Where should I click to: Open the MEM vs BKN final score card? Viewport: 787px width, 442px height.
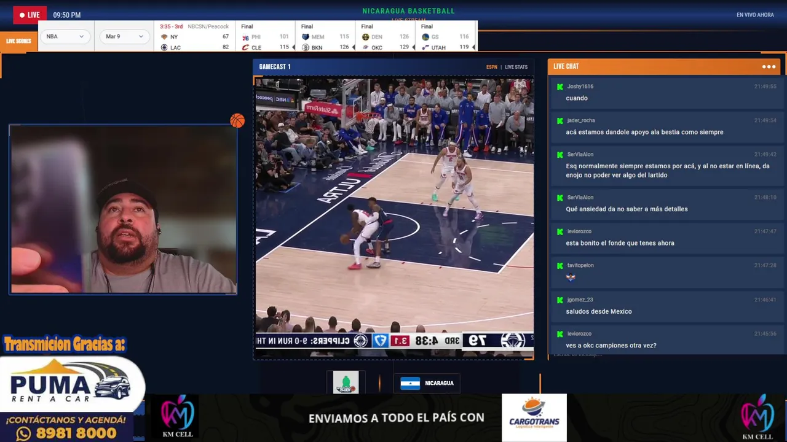[x=325, y=37]
